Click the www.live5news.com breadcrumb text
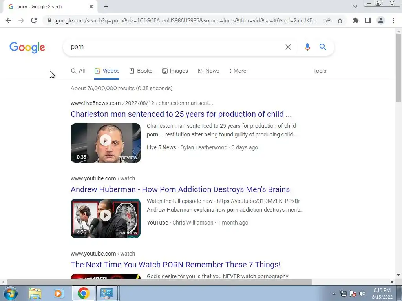The image size is (402, 301). 96,103
